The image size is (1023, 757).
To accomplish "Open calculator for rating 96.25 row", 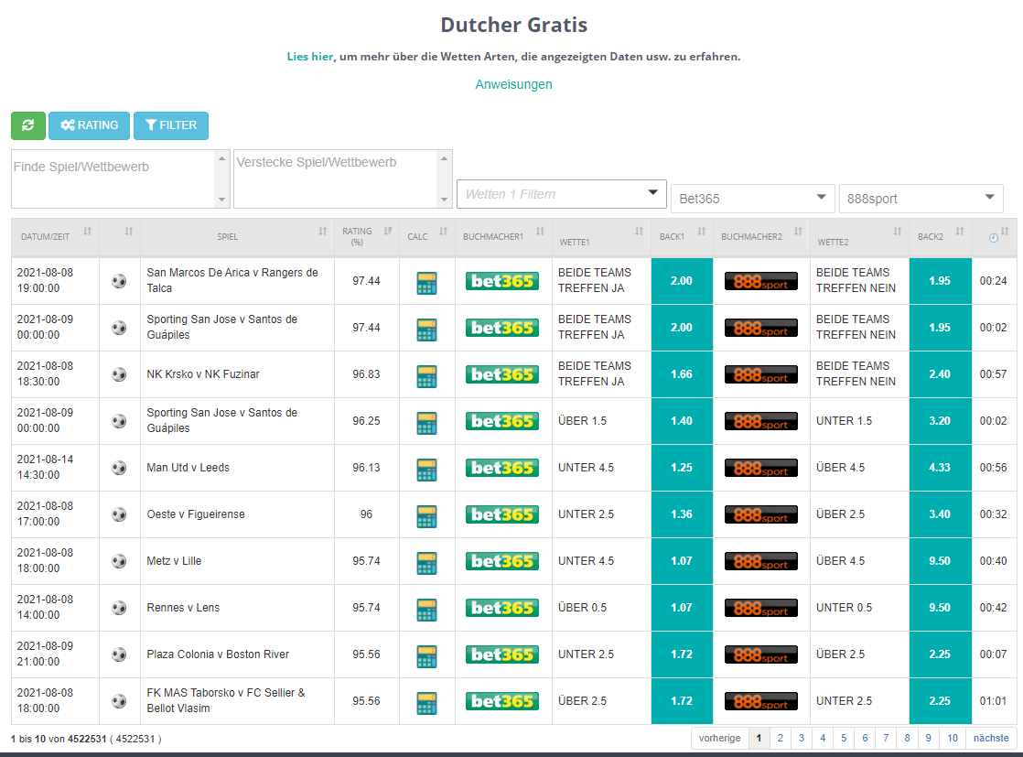I will click(426, 423).
